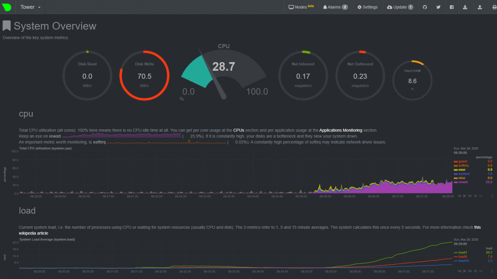Click the 'cpu' section heading
This screenshot has width=497, height=279.
[26, 114]
